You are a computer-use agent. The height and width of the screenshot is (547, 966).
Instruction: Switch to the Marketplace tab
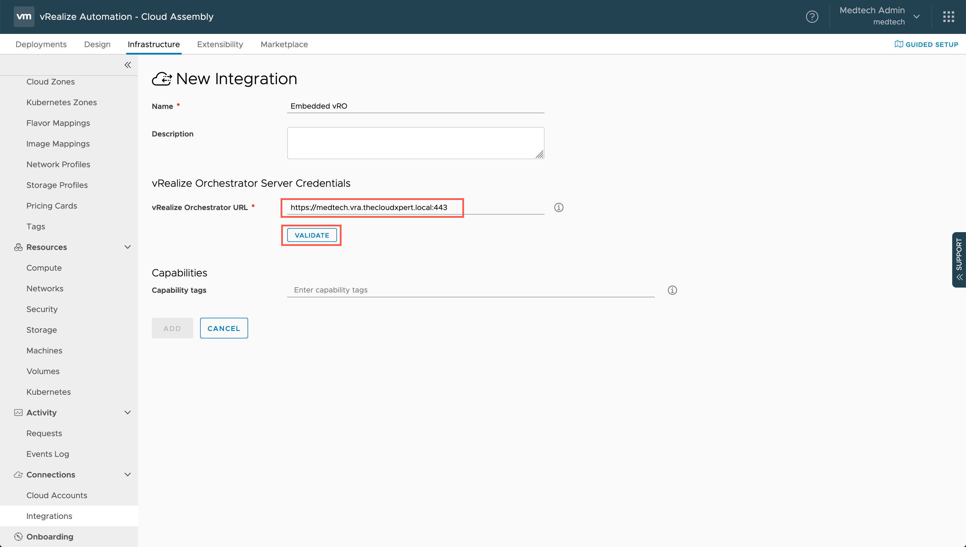(x=284, y=44)
